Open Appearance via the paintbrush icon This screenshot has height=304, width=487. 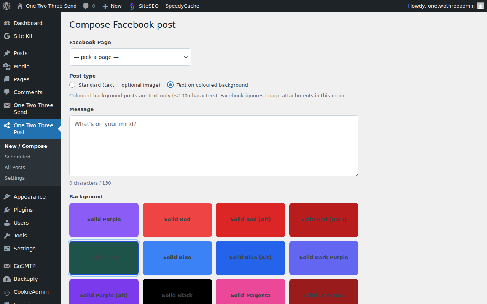7,197
